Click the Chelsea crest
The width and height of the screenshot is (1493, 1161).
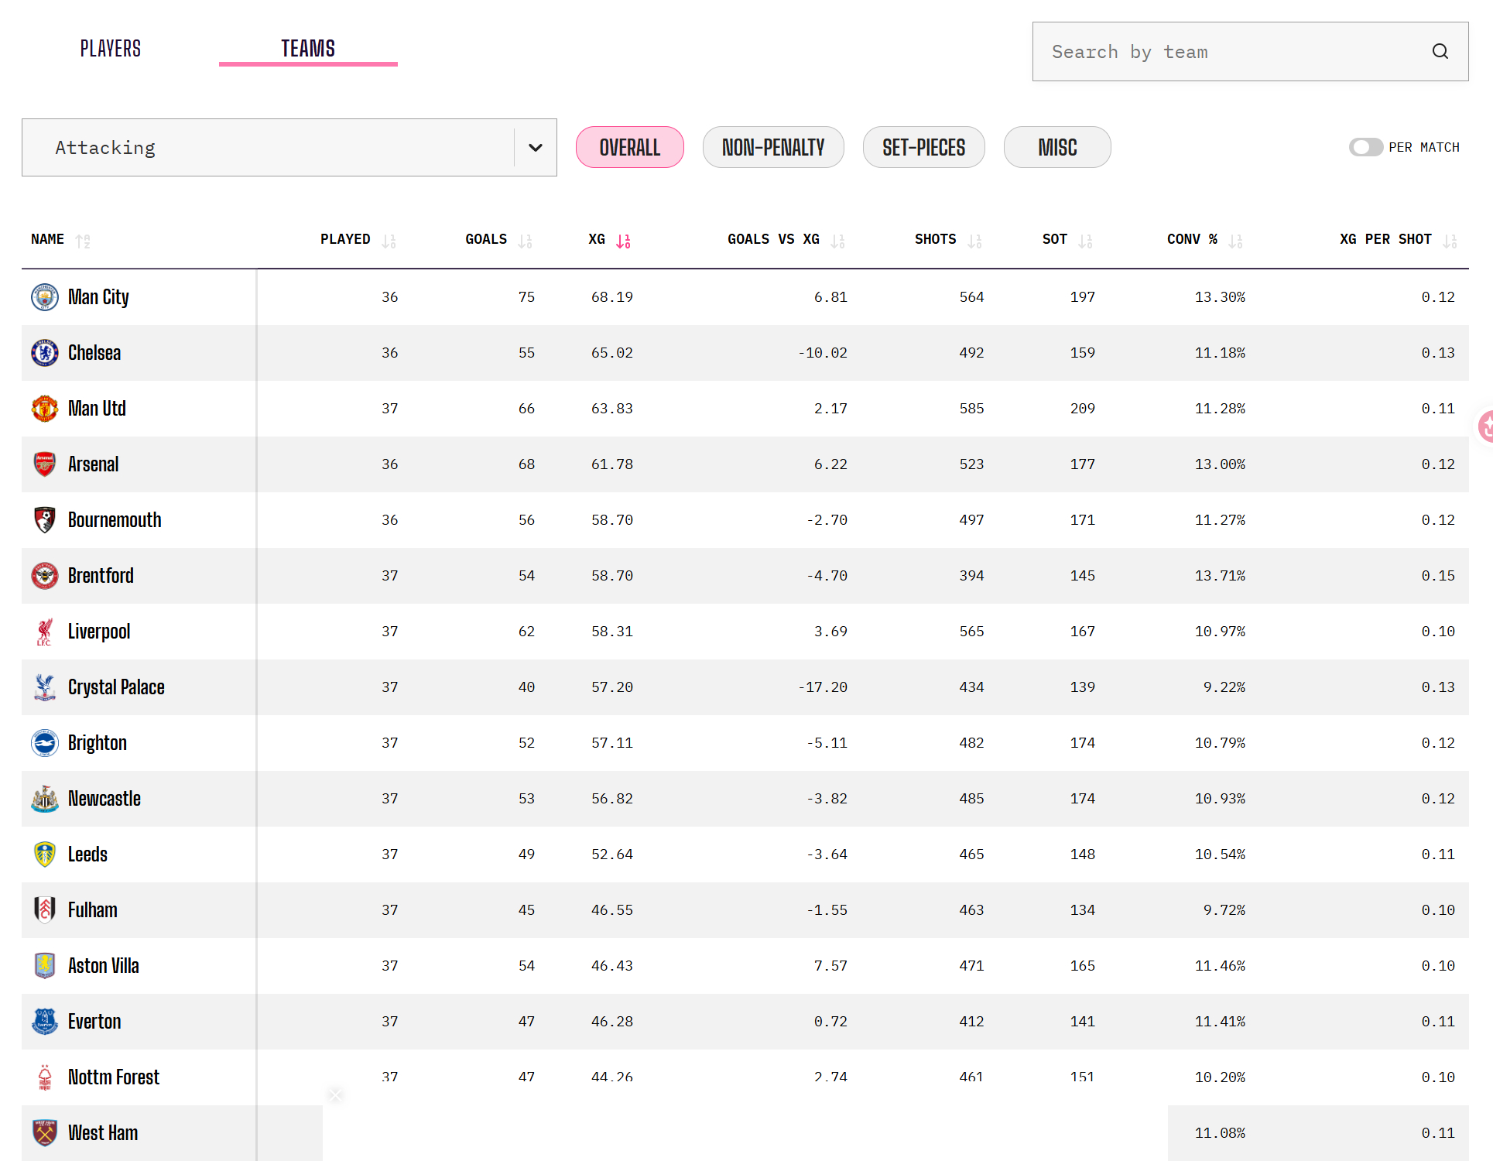pos(45,353)
